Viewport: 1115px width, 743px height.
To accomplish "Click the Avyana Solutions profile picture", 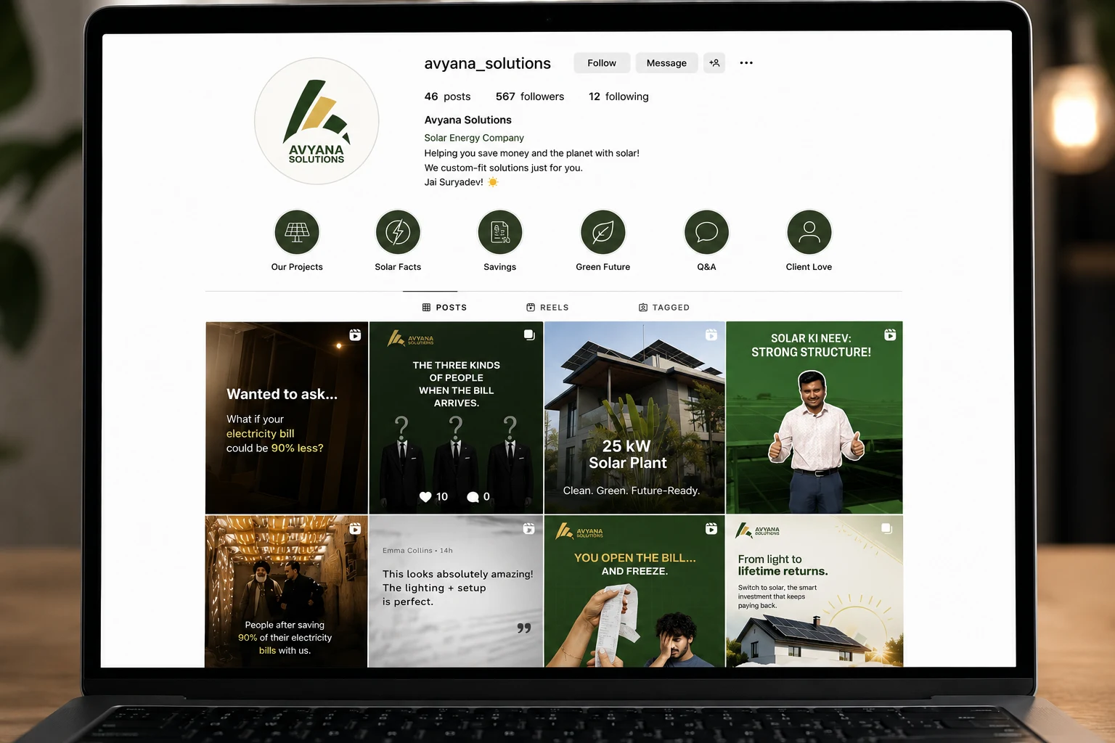I will click(316, 121).
